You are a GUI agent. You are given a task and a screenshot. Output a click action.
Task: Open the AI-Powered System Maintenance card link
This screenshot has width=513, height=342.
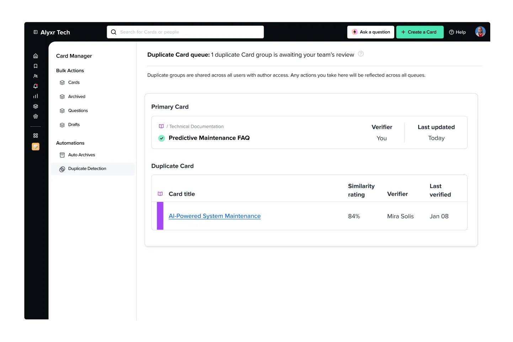point(214,216)
